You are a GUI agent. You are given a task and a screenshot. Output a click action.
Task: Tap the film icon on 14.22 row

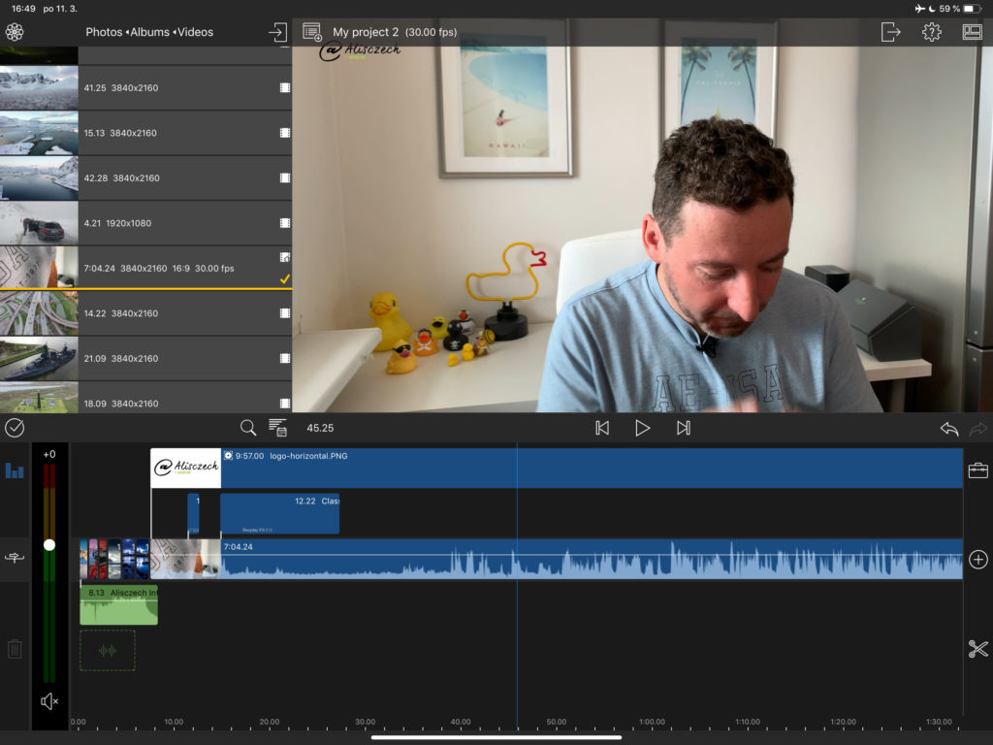click(x=285, y=313)
